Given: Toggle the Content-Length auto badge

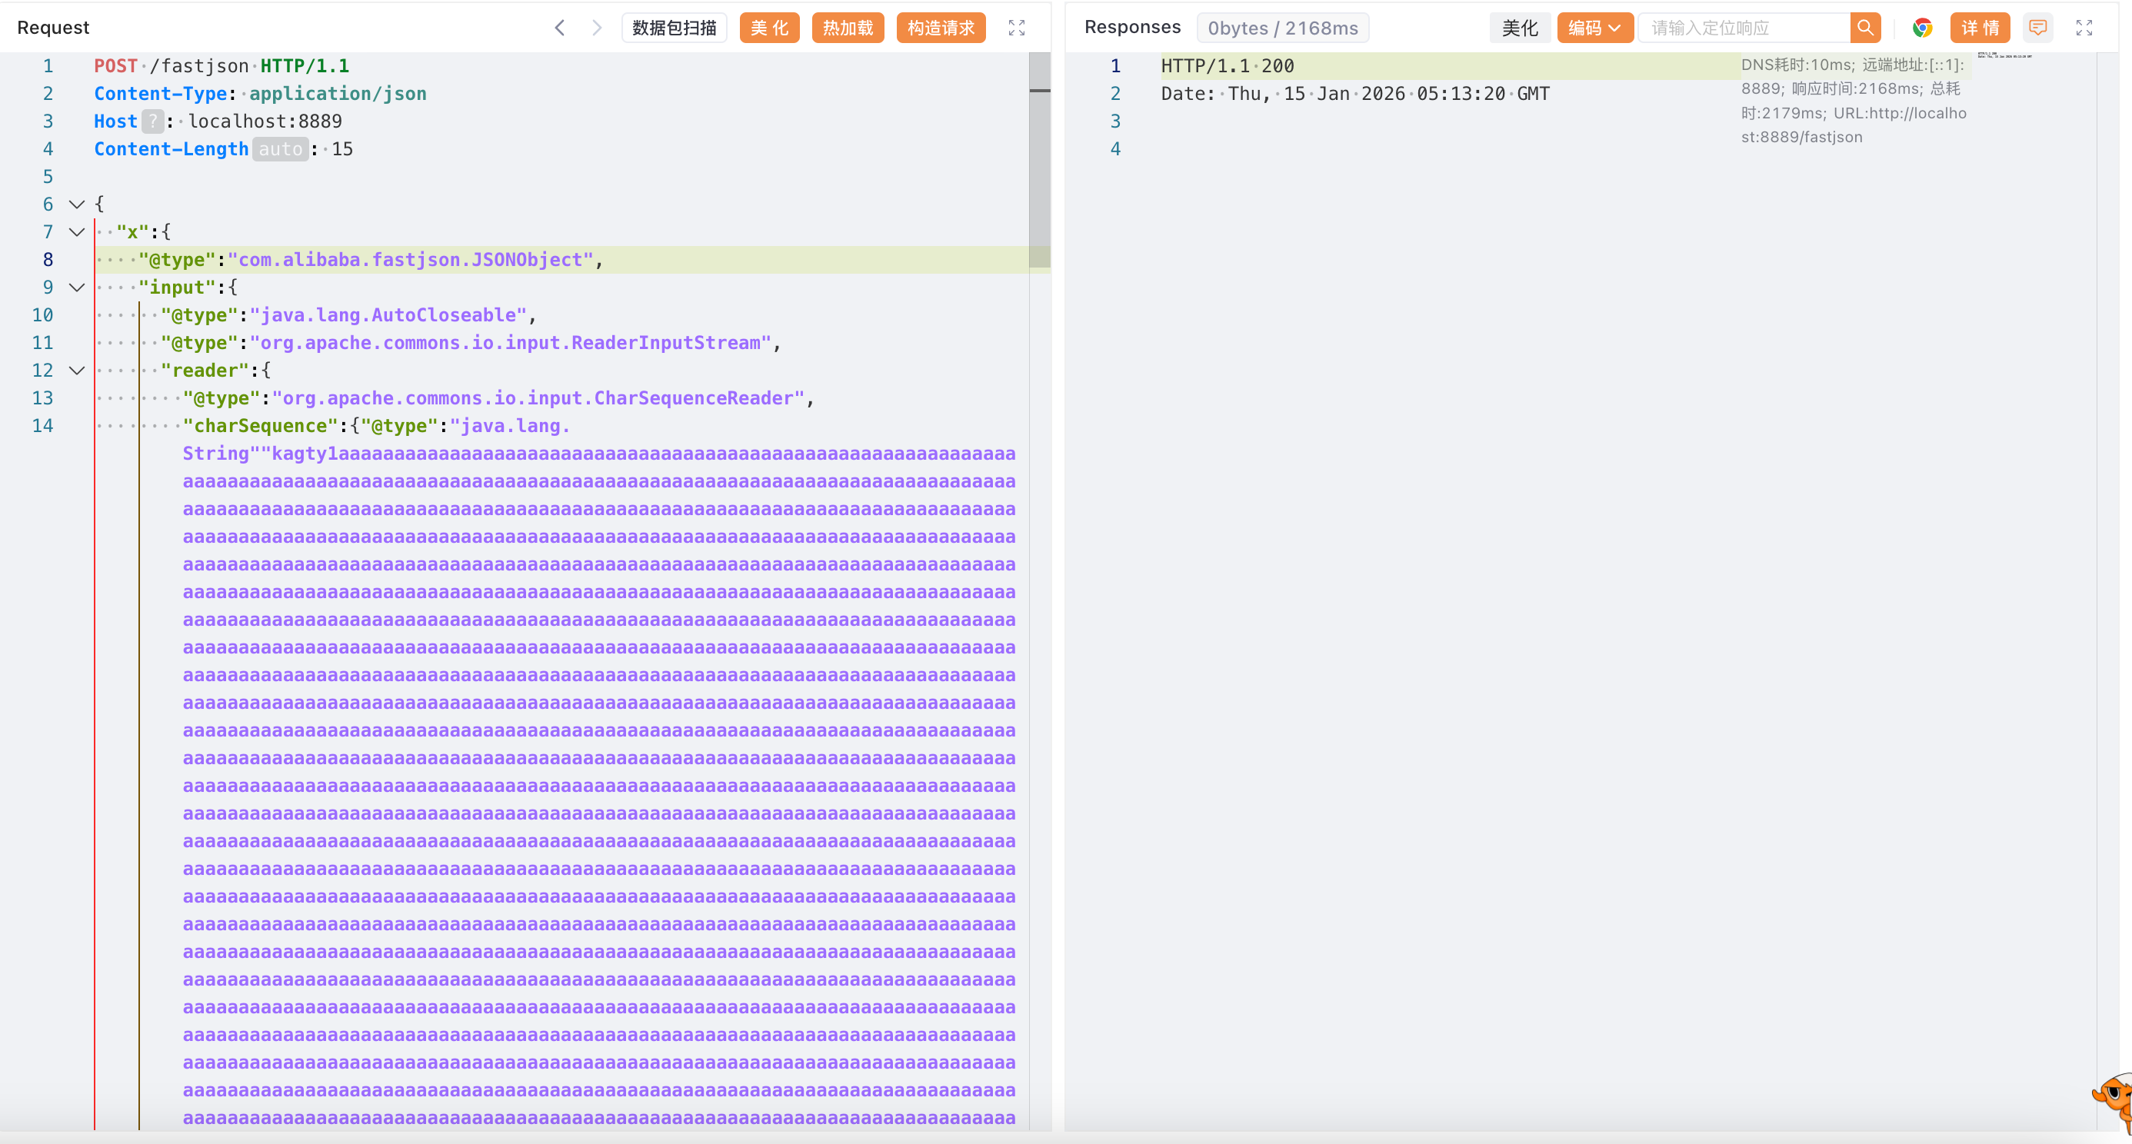Looking at the screenshot, I should pyautogui.click(x=280, y=150).
